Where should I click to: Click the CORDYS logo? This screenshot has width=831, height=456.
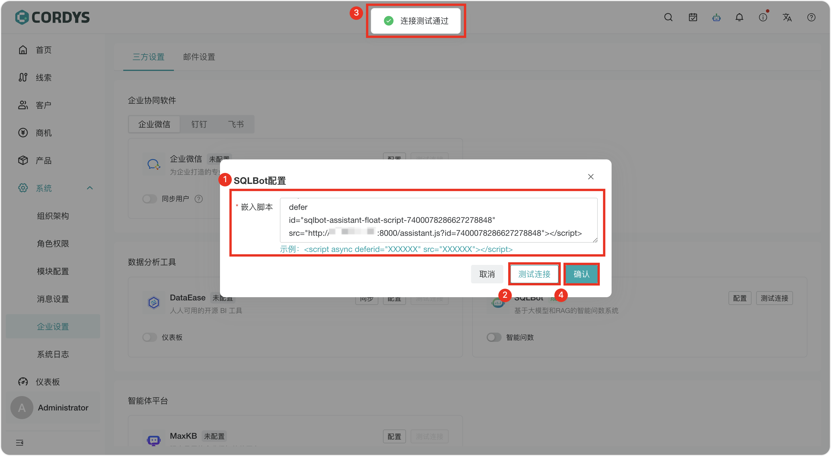click(52, 17)
